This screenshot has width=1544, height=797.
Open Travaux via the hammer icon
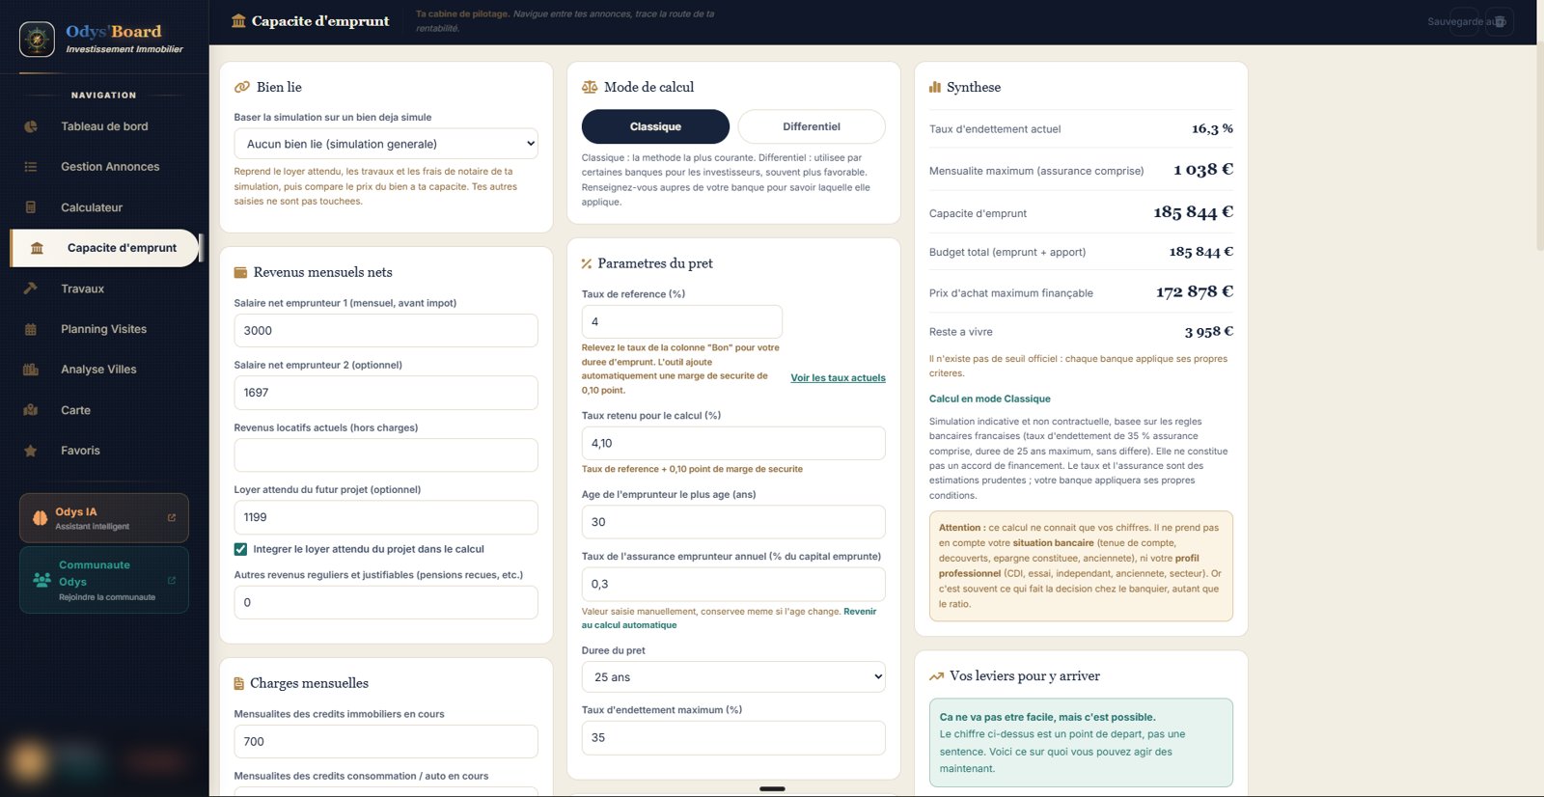click(x=31, y=289)
